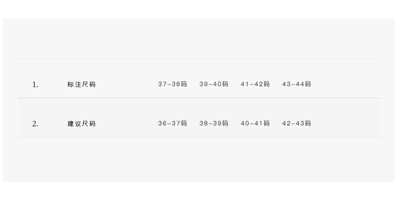The image size is (398, 215).
Task: Click empty space right of 42-43码
Action: pyautogui.click(x=348, y=123)
